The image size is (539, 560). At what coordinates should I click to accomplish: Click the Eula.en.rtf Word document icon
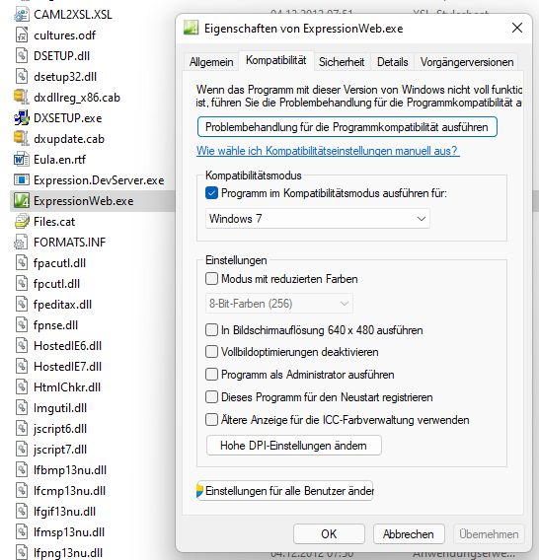tap(22, 160)
